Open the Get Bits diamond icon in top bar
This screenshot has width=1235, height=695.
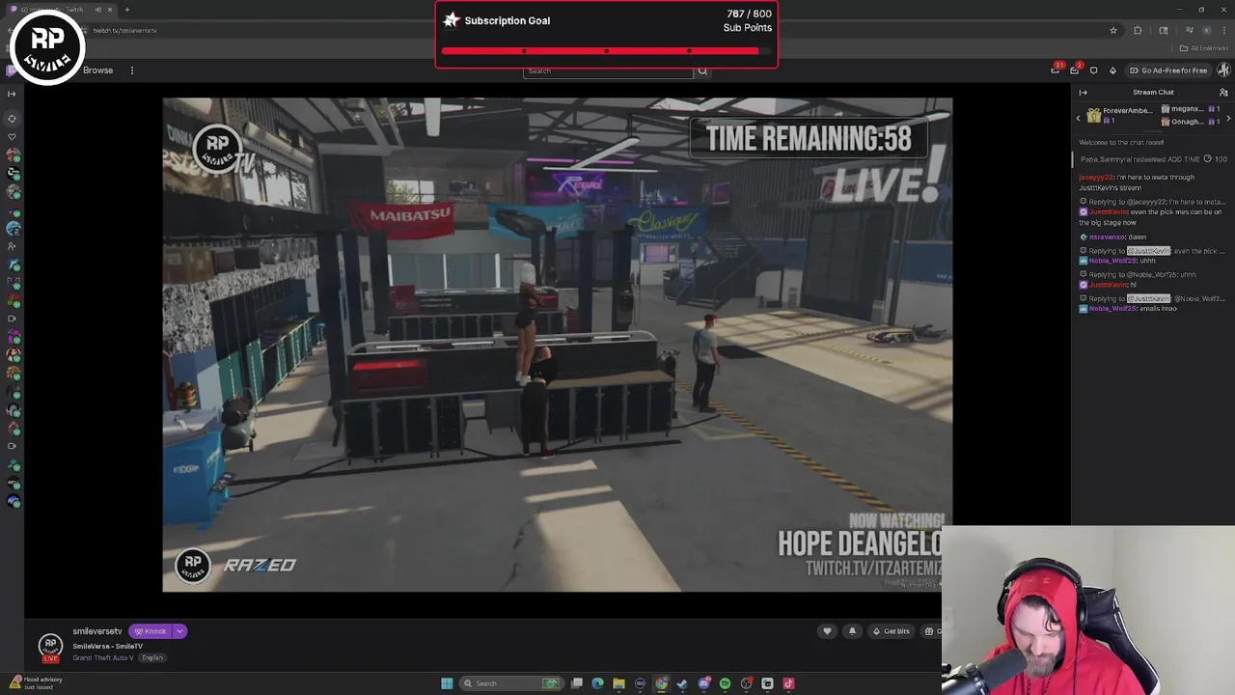pyautogui.click(x=1112, y=70)
